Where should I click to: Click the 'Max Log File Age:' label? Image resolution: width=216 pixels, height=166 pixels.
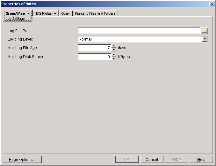coord(23,48)
